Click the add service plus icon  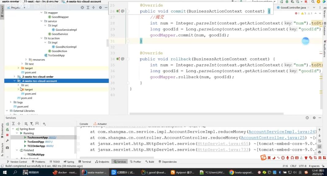pos(44,124)
